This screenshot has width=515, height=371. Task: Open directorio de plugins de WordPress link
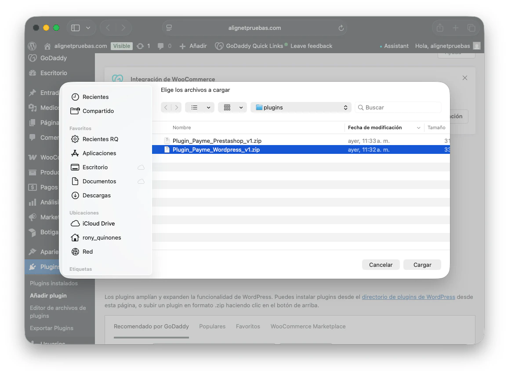tap(408, 297)
